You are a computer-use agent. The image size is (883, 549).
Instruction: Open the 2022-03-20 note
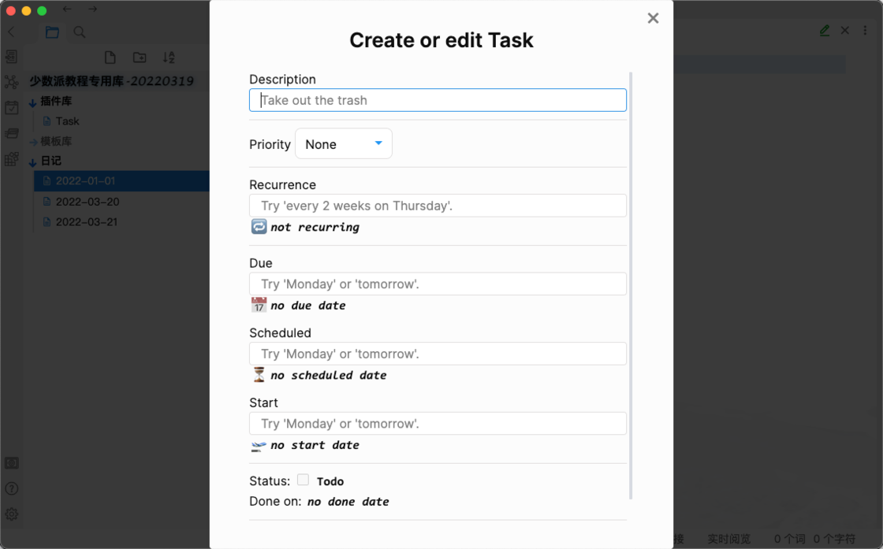[x=87, y=202]
